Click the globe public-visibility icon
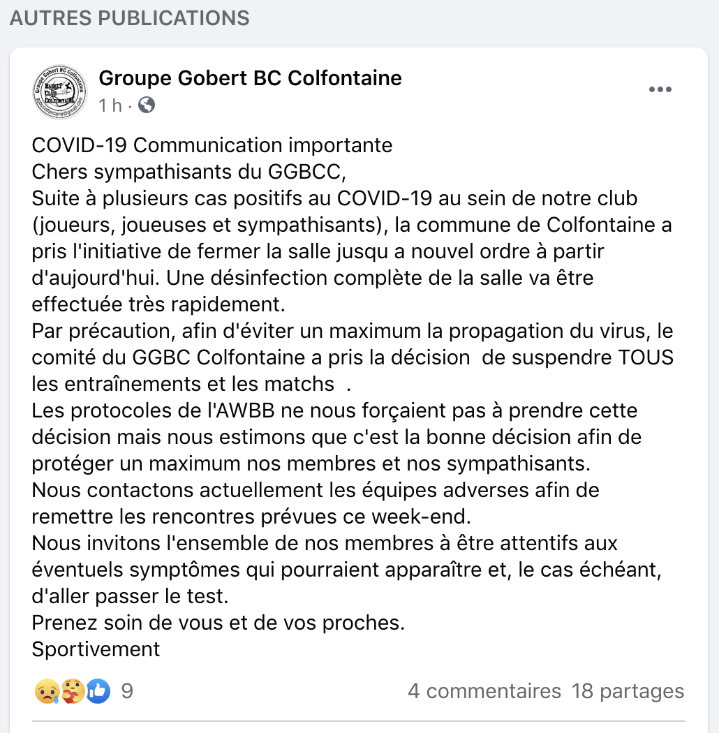The image size is (719, 733). (x=147, y=105)
